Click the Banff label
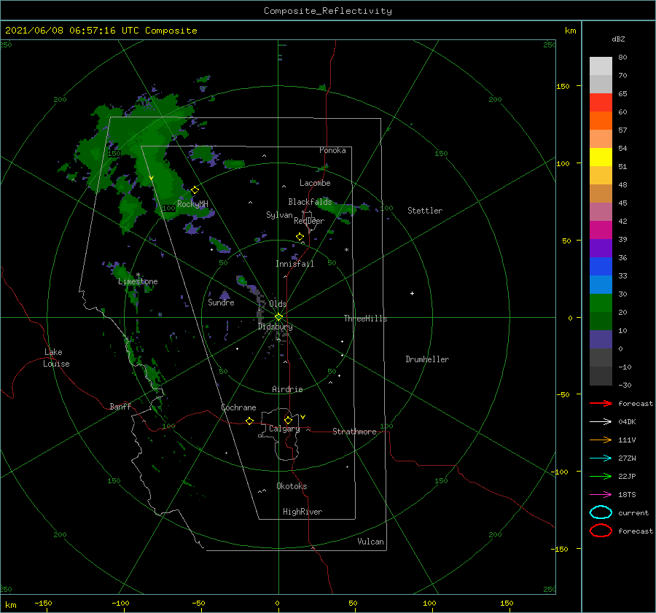 [x=120, y=406]
